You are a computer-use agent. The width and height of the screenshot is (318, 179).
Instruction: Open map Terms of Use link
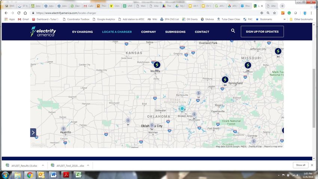point(255,146)
